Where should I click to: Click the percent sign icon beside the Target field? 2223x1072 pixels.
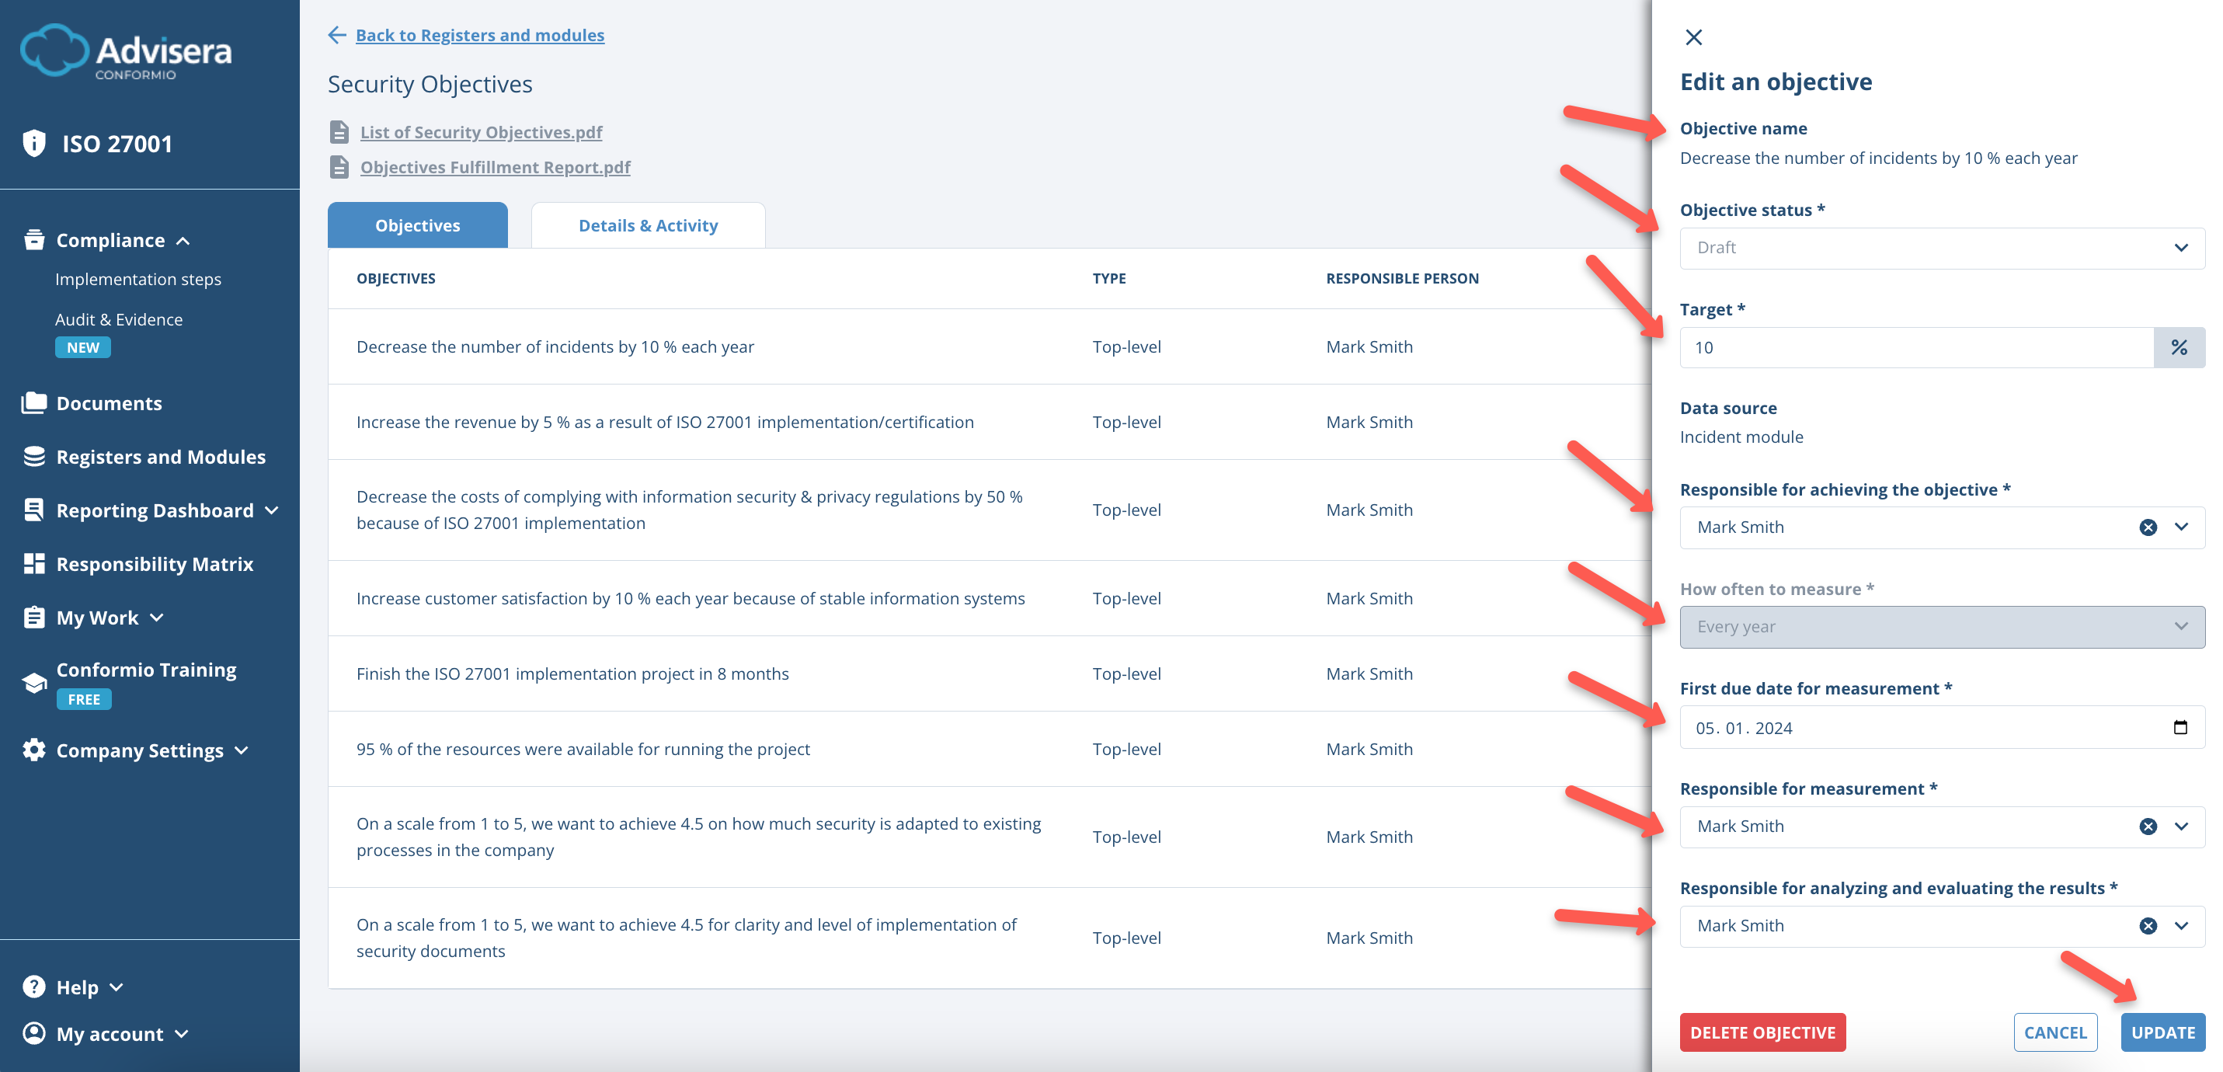coord(2180,347)
